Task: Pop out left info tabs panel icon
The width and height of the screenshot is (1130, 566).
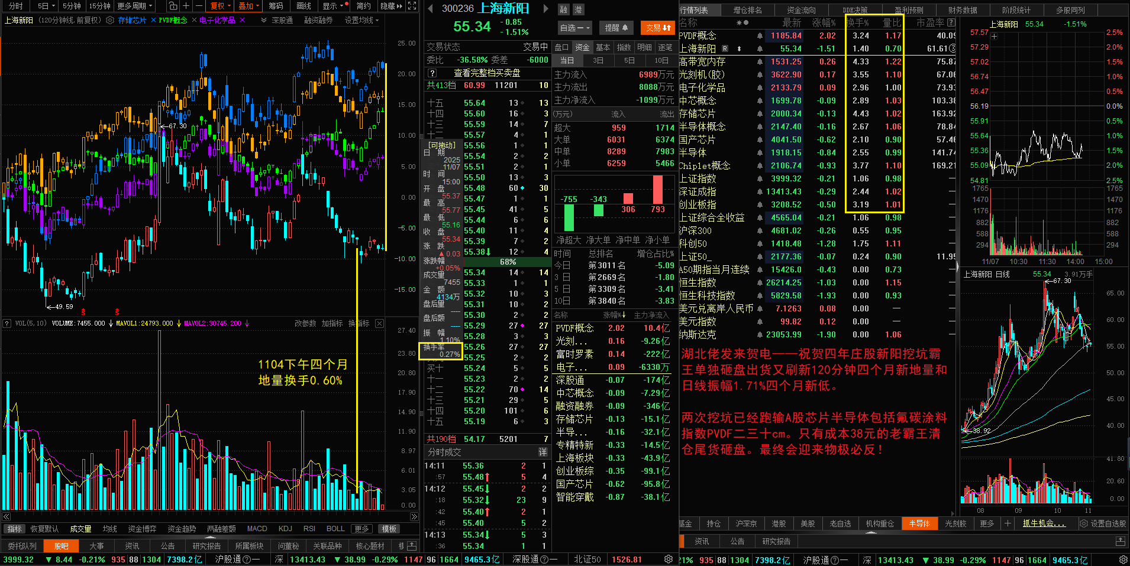Action: (412, 545)
